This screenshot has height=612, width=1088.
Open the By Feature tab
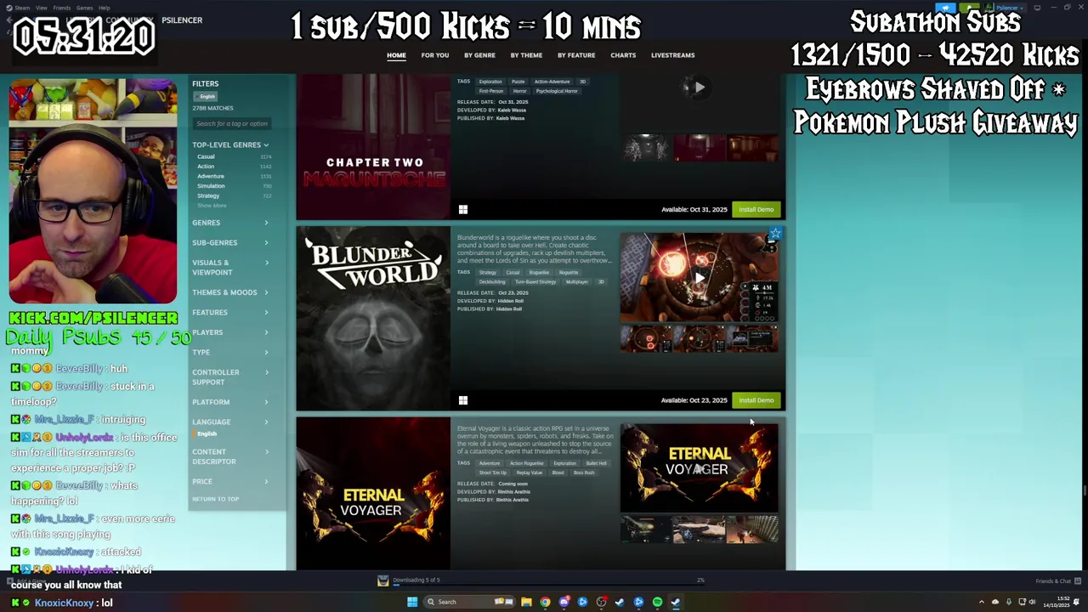click(x=576, y=55)
